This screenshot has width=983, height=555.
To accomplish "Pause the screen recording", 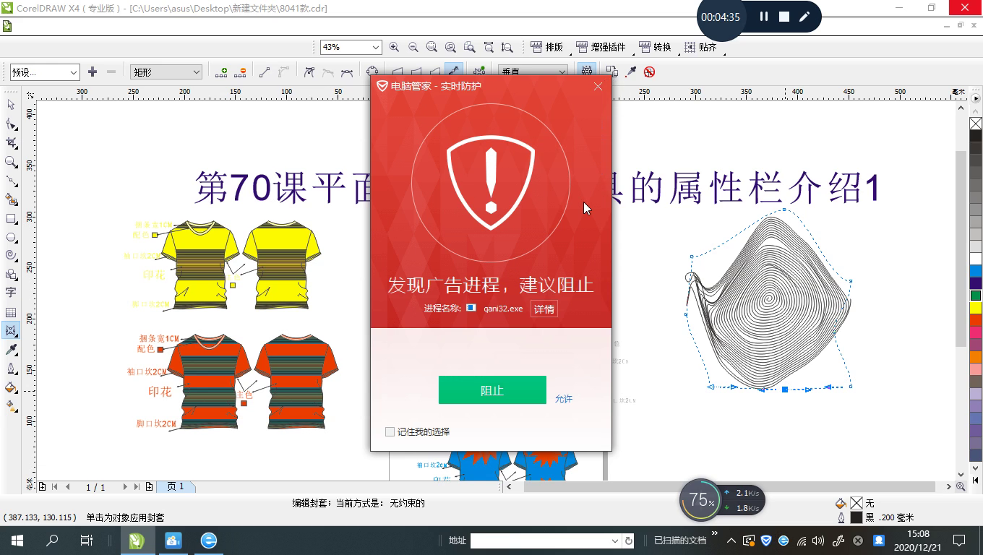I will click(763, 17).
